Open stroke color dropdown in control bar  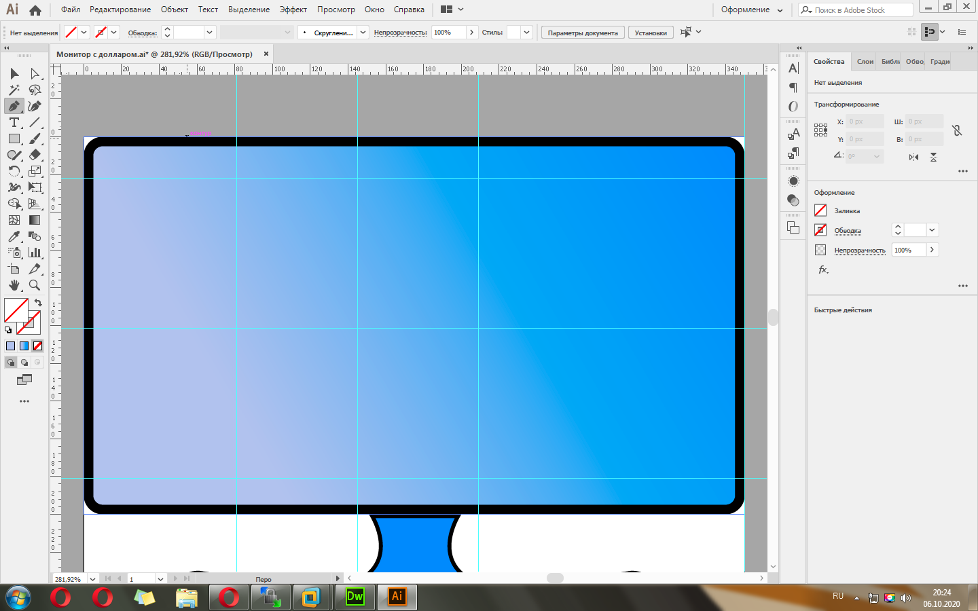[114, 32]
